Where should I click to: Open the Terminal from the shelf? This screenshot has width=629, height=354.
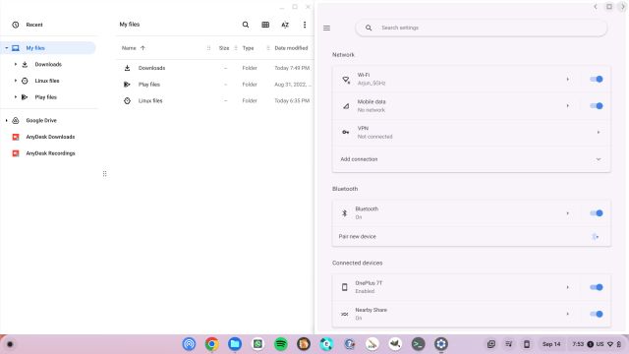click(418, 344)
